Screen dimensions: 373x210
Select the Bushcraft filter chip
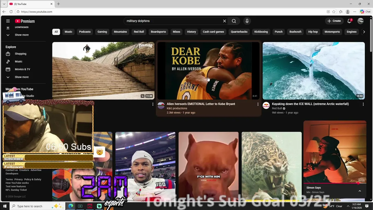(x=295, y=32)
